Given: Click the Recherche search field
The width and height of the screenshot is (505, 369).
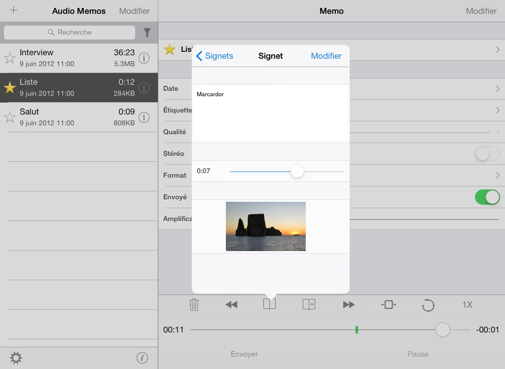Looking at the screenshot, I should point(70,33).
